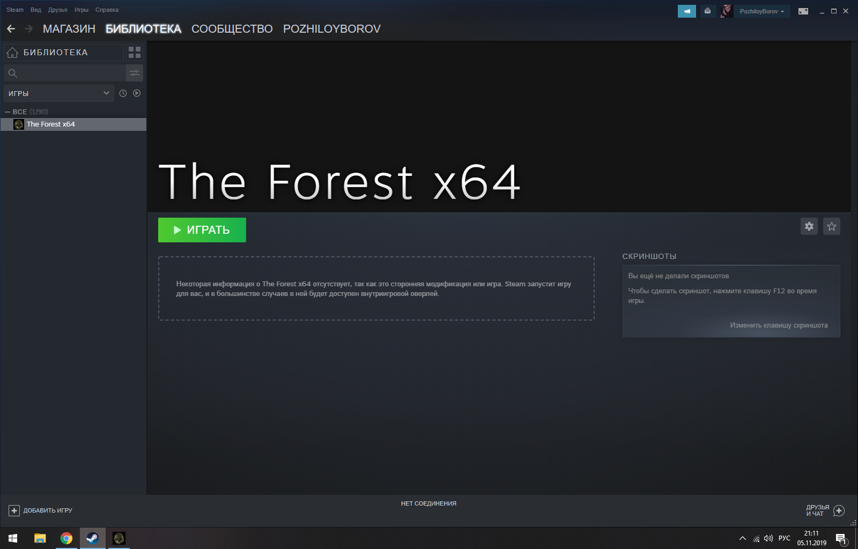Screen dimensions: 858x549
Task: Go back with the left arrow
Action: coord(11,29)
